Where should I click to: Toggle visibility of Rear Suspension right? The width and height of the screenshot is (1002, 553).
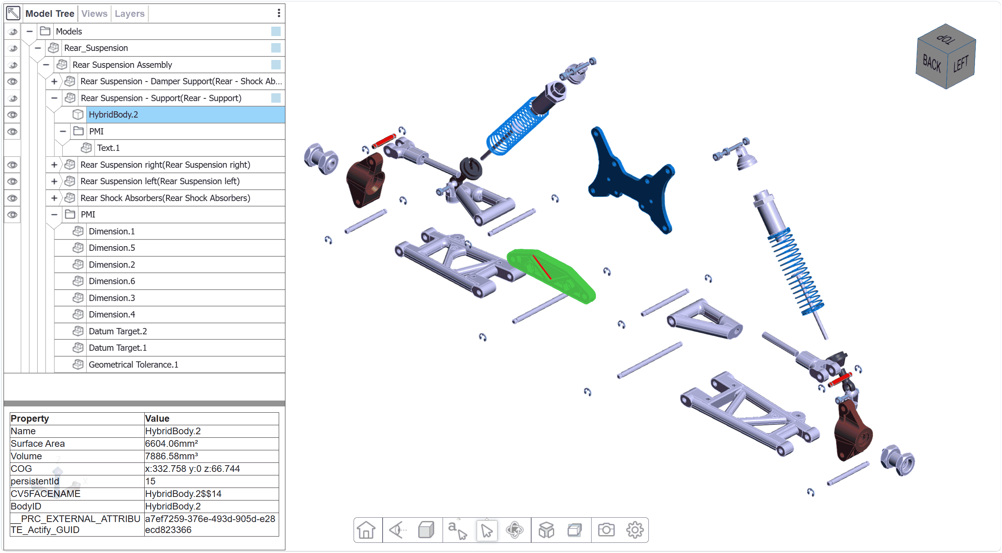click(x=13, y=165)
